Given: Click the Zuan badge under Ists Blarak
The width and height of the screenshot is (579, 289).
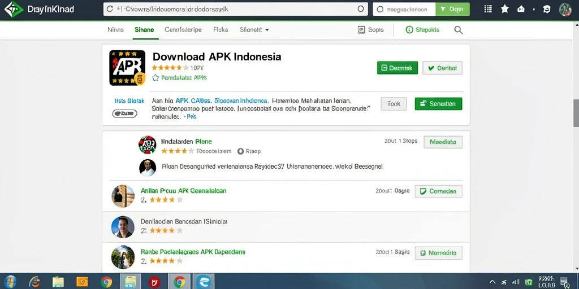Looking at the screenshot, I should [124, 113].
